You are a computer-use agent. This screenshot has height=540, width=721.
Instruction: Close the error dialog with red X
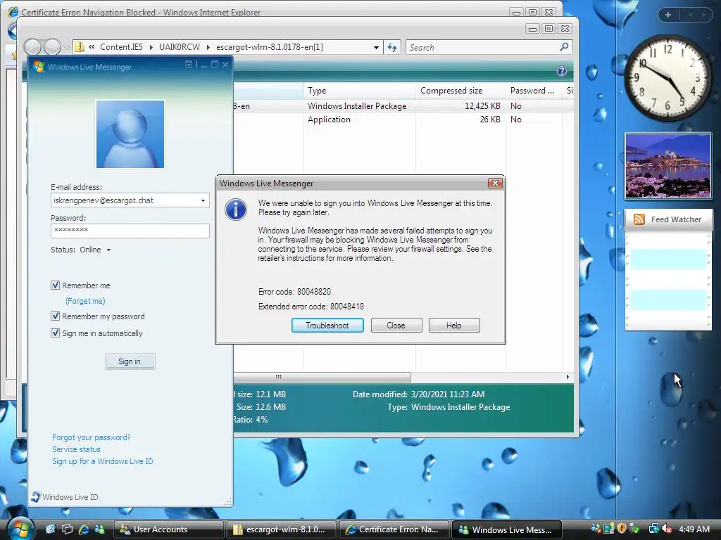point(495,184)
